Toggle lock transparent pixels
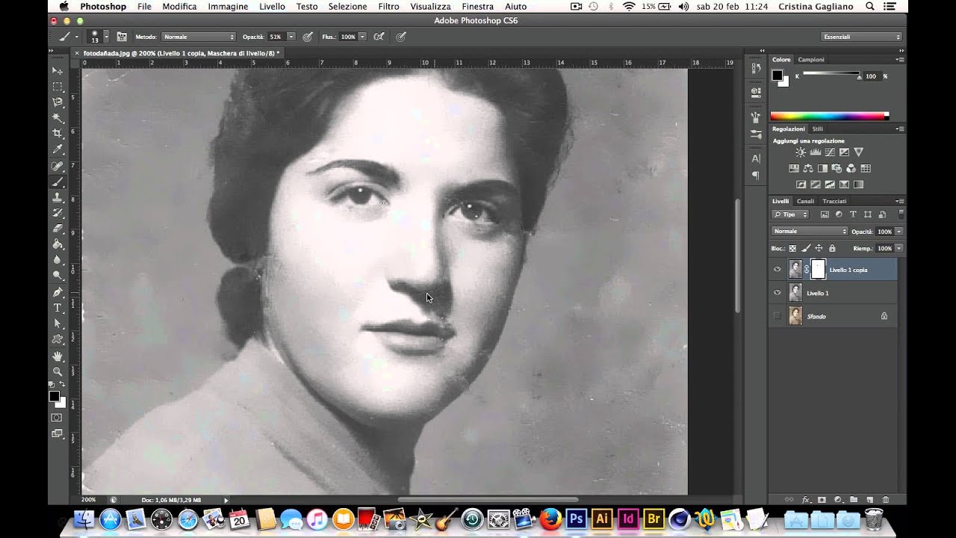956x538 pixels. [792, 248]
